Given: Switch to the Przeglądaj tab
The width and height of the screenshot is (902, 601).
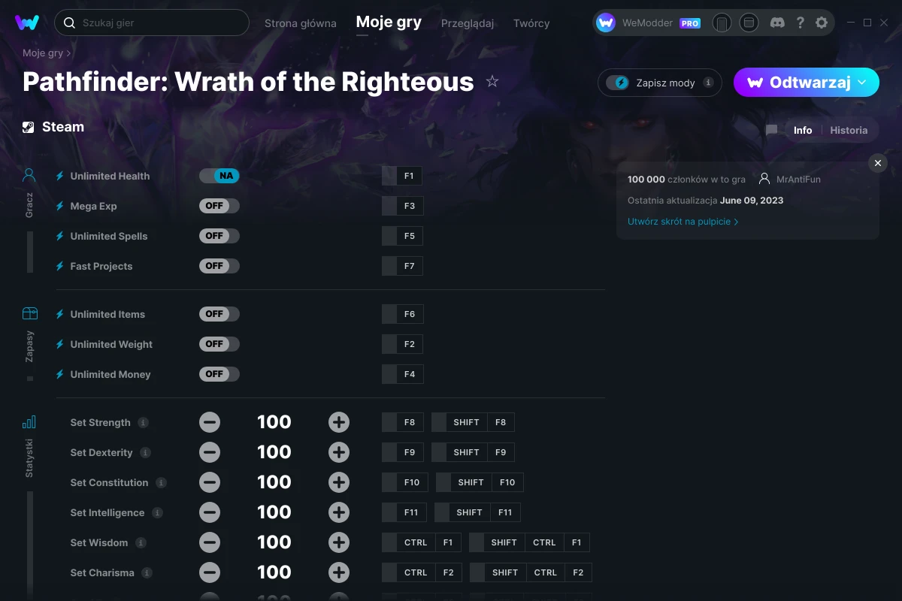Looking at the screenshot, I should pos(468,23).
